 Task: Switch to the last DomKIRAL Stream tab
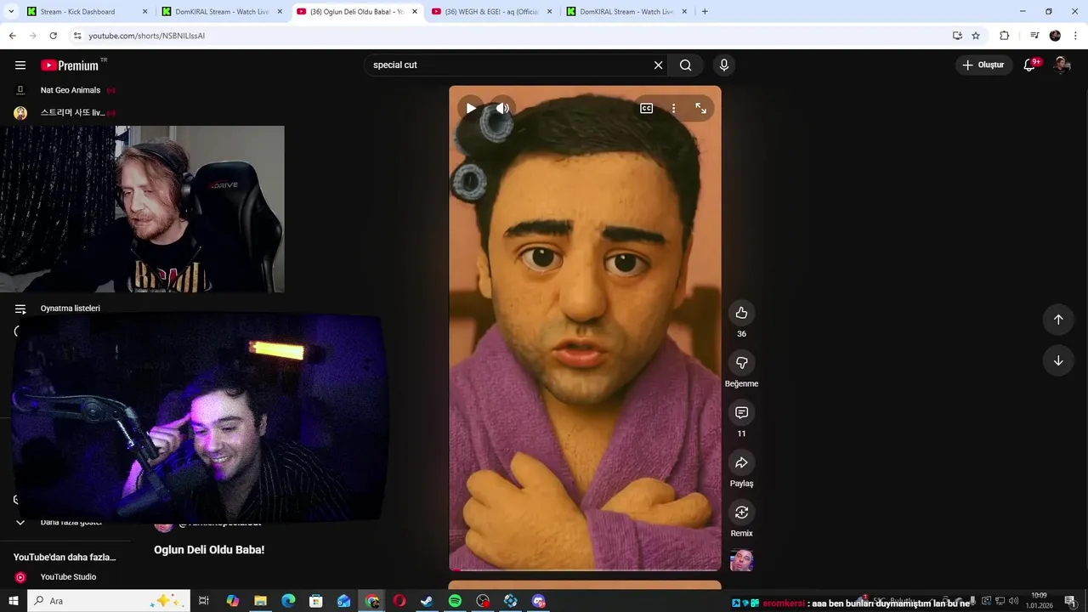626,12
